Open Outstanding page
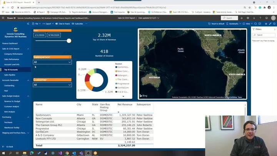The width and height of the screenshot is (277, 156). click(x=9, y=86)
